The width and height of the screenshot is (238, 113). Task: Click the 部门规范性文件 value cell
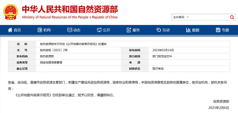tap(162, 56)
